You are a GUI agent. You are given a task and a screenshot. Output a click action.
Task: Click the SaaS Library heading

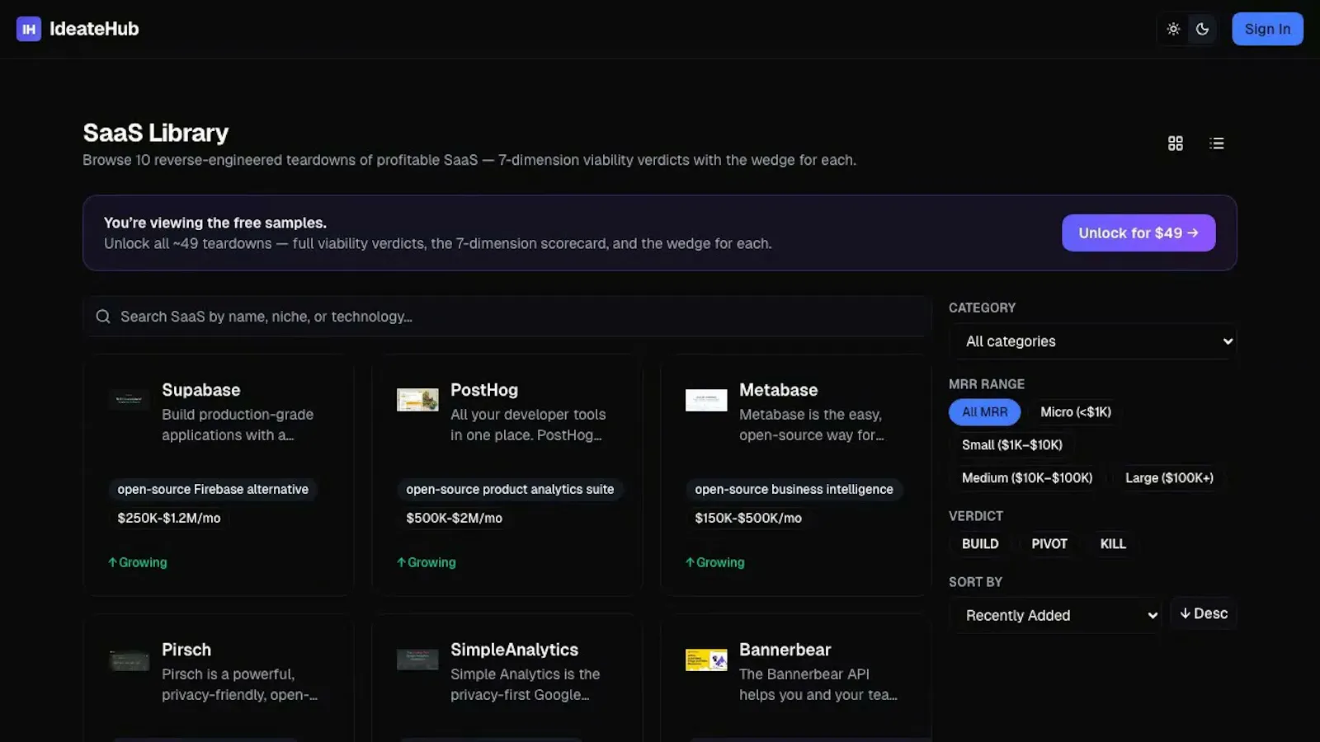156,133
